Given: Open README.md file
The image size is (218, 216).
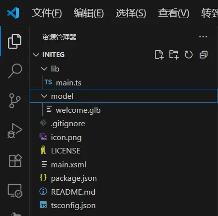Looking at the screenshot, I should [x=73, y=192].
